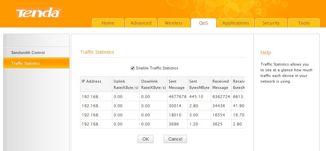Image resolution: width=326 pixels, height=151 pixels.
Task: Click the Sent Message column header
Action: (x=178, y=84)
